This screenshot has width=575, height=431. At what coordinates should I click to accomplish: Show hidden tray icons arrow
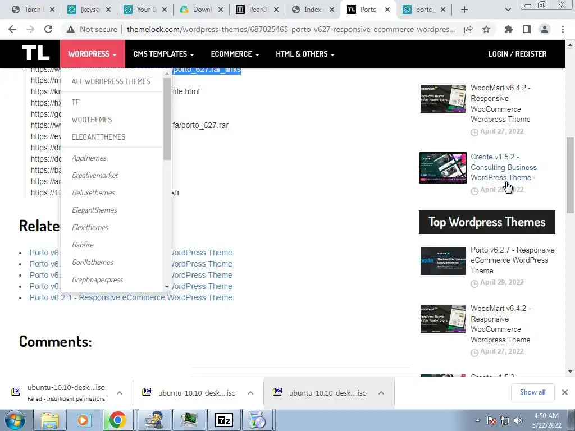477,420
